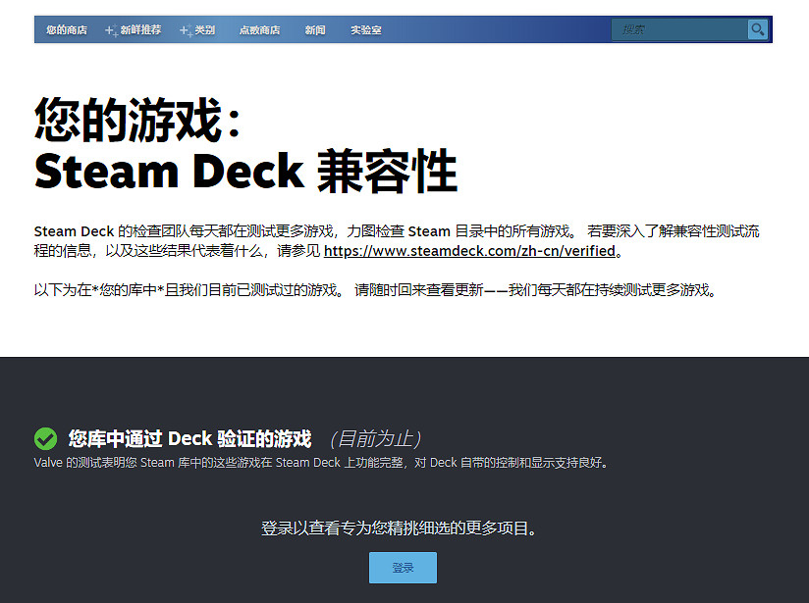The height and width of the screenshot is (603, 809).
Task: Open the 新闻 news menu item
Action: pos(314,29)
